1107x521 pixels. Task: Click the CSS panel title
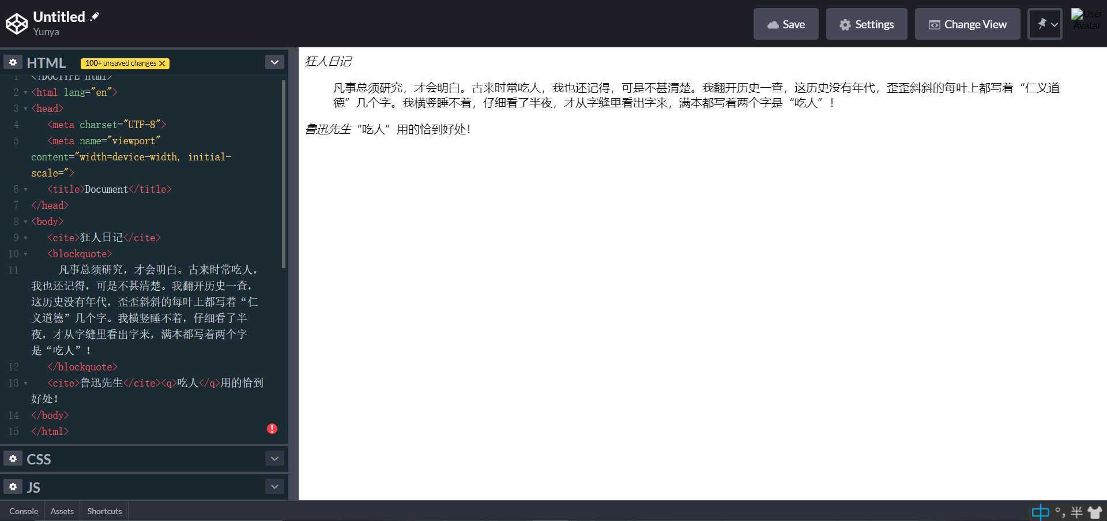(39, 459)
